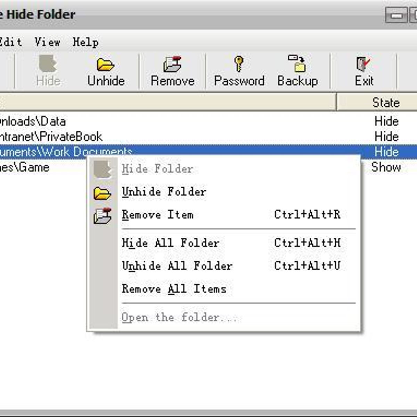This screenshot has width=417, height=417.
Task: Click the Unhide toolbar folder icon
Action: point(106,65)
